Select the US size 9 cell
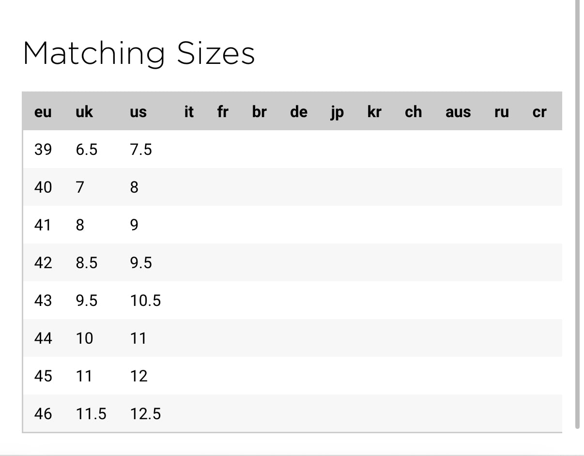 coord(134,225)
